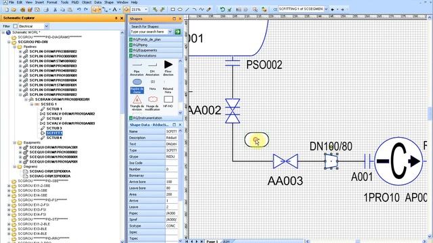Pick the Triangle de révision shape
433x243 pixels.
[x=137, y=103]
